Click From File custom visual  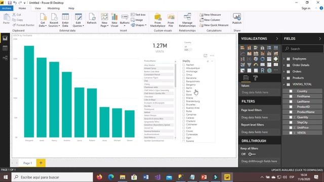(x=171, y=20)
